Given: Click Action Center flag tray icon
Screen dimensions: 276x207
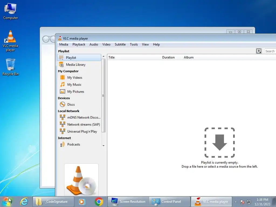Looking at the screenshot, I should [x=242, y=202].
